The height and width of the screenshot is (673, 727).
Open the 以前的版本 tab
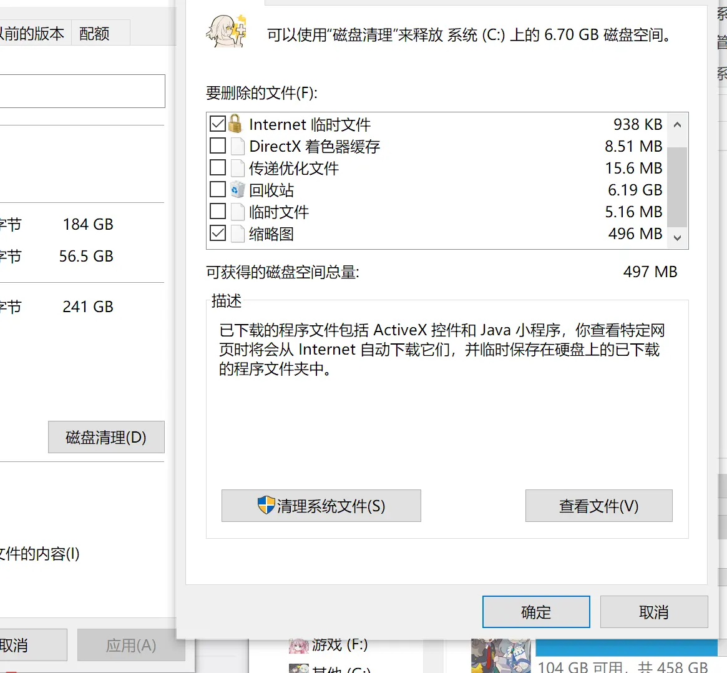coord(32,33)
